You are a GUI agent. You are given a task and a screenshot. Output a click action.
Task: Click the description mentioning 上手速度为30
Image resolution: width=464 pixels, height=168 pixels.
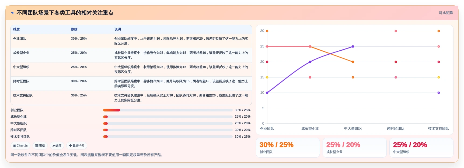point(181,41)
